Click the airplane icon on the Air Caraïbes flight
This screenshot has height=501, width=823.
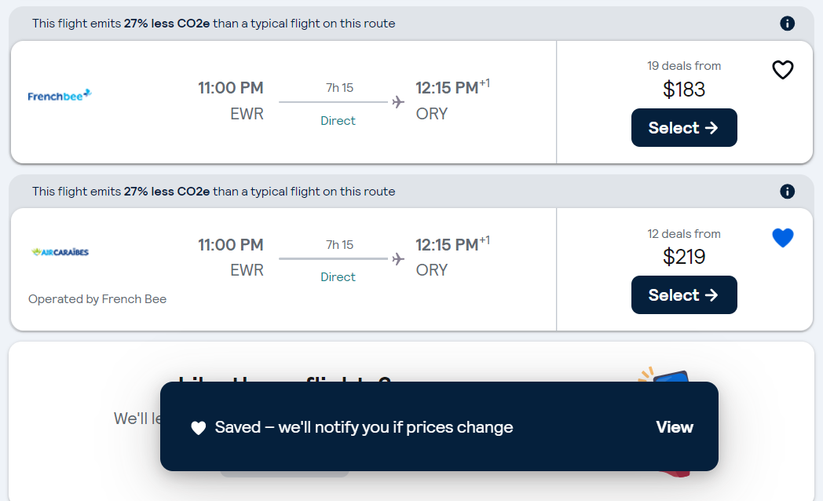point(397,258)
